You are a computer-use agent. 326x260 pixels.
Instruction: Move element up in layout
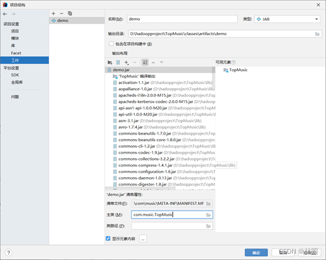154,62
